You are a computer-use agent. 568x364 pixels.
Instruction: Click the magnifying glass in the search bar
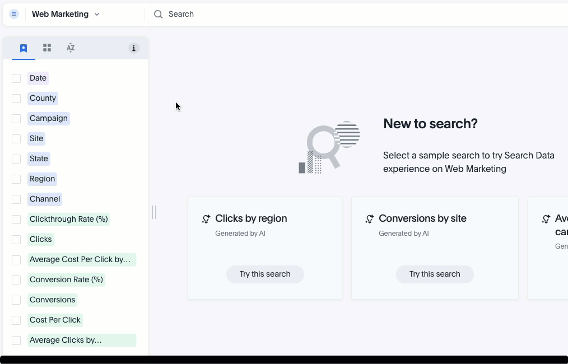158,14
